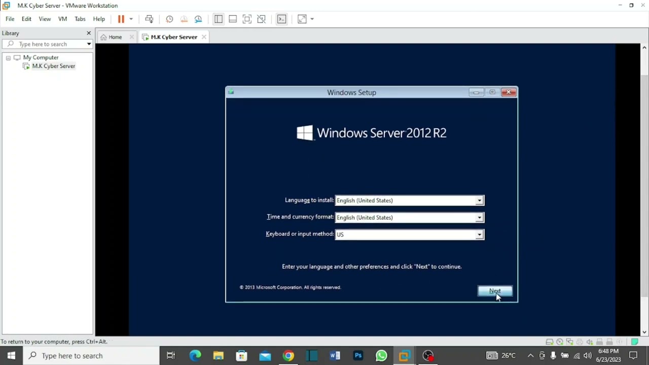Open Microsoft Word from taskbar
Image resolution: width=649 pixels, height=365 pixels.
coord(335,356)
